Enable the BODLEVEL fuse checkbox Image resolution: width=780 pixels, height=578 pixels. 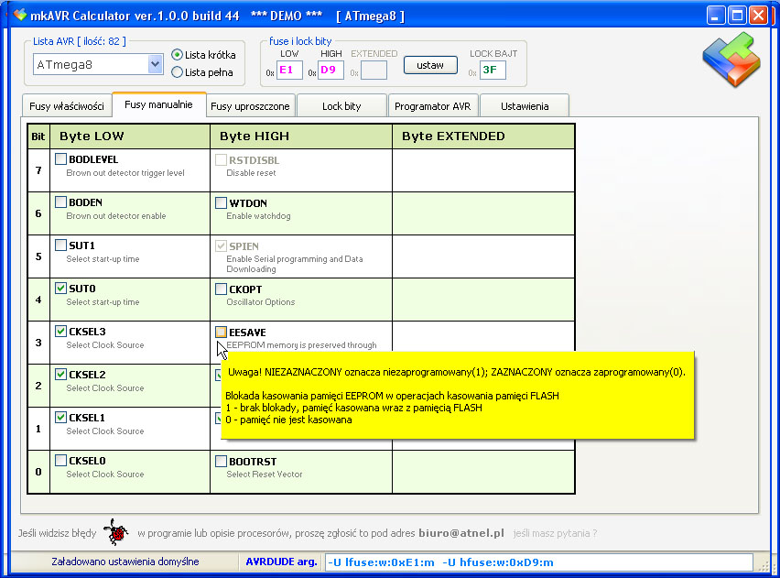(60, 158)
